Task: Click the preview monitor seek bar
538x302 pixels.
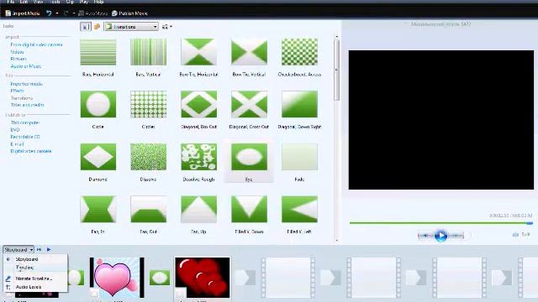Action: tap(441, 223)
